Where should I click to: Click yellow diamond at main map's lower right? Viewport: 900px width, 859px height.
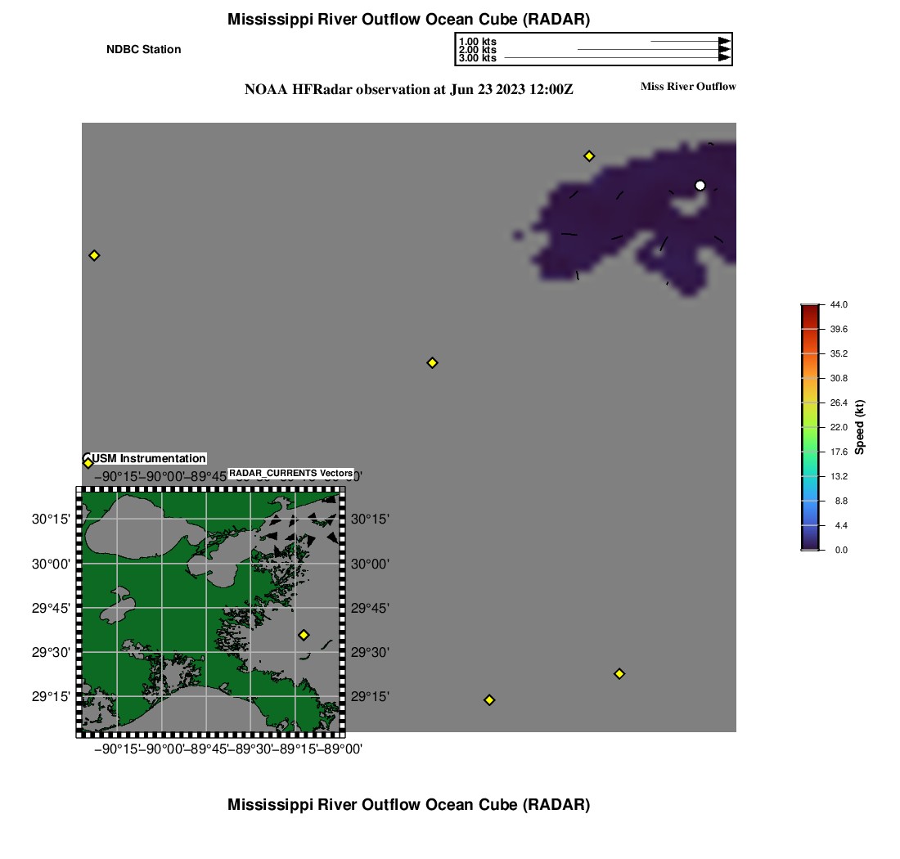point(619,673)
